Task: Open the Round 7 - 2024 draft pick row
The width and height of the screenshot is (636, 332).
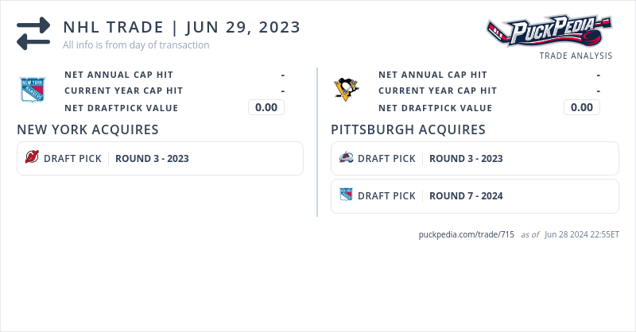Action: click(466, 195)
